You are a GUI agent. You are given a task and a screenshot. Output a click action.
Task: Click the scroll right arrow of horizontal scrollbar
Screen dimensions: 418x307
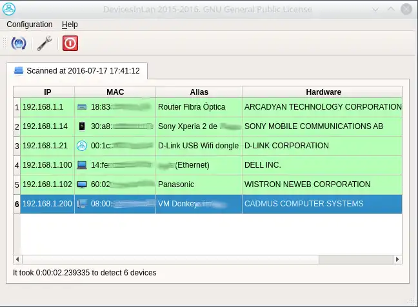coord(397,259)
